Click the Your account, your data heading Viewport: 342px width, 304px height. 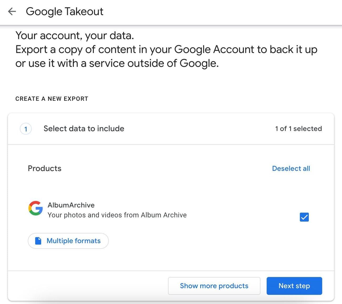coord(75,35)
